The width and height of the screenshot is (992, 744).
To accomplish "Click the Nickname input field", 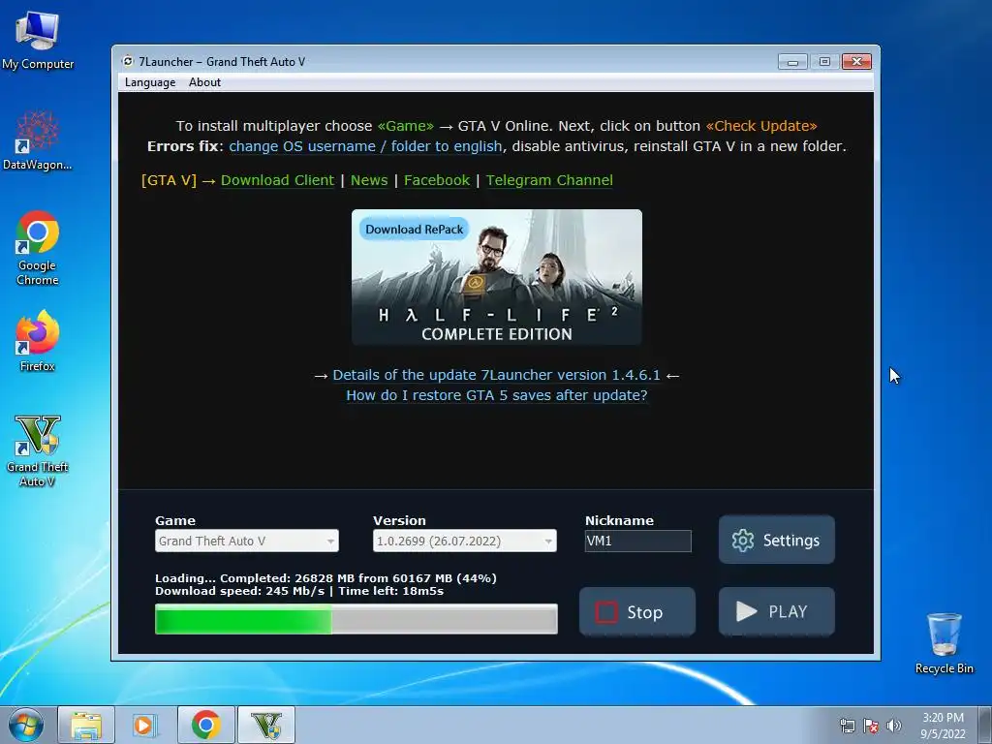I will [x=637, y=541].
